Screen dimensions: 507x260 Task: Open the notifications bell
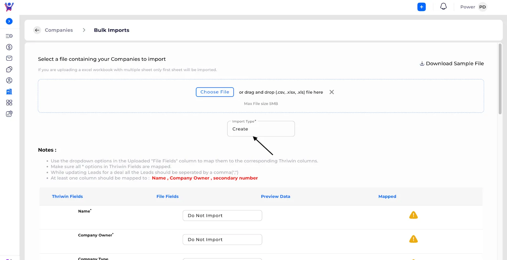pyautogui.click(x=443, y=7)
